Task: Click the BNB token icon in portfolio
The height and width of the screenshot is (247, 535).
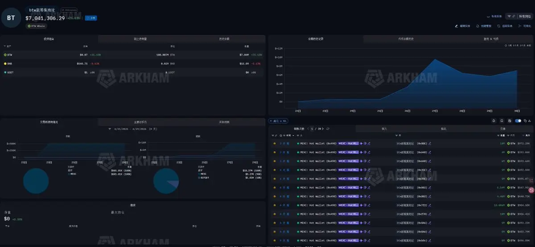Action: pos(5,64)
